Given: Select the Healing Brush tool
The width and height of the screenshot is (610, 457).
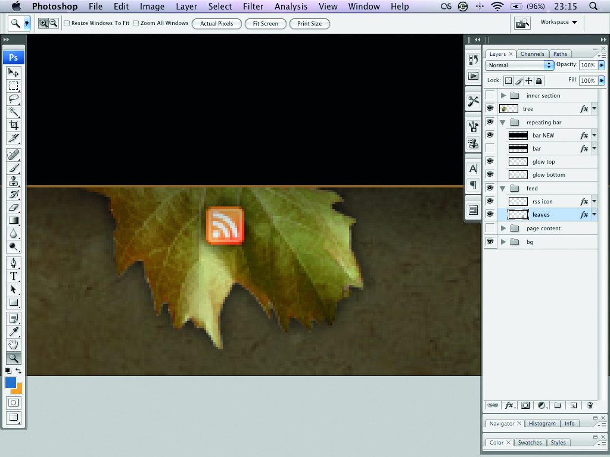Looking at the screenshot, I should tap(14, 155).
